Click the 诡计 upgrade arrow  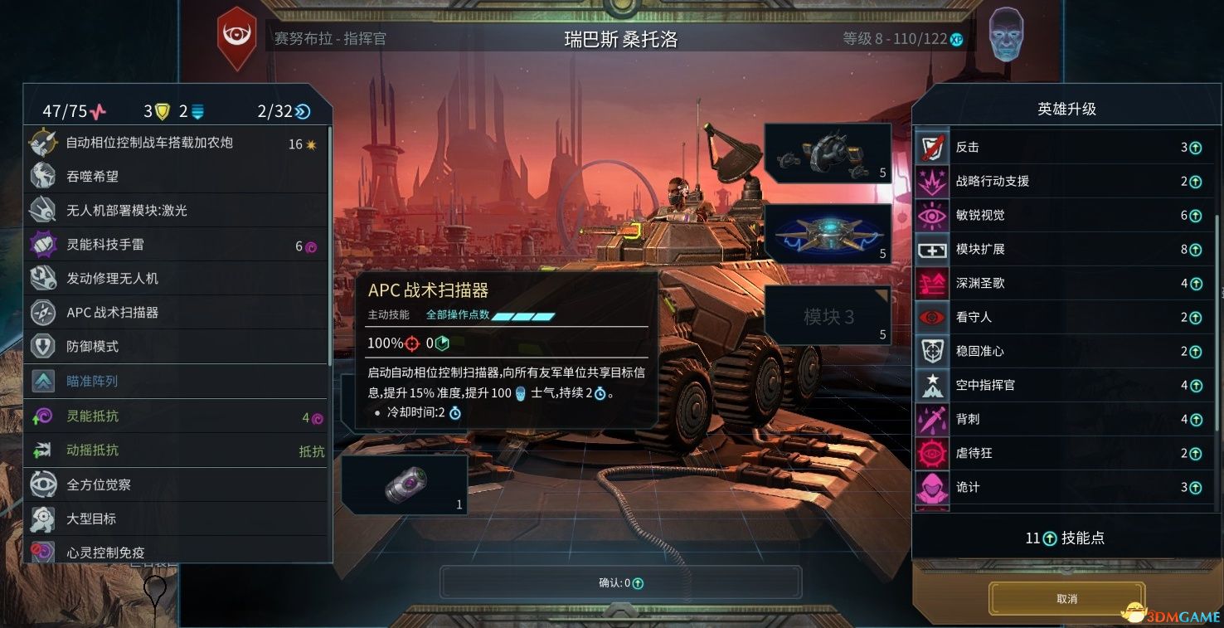point(1196,487)
